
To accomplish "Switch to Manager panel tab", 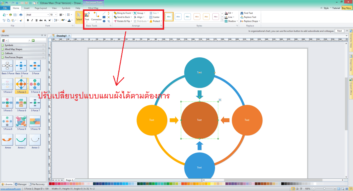I will tap(21, 184).
